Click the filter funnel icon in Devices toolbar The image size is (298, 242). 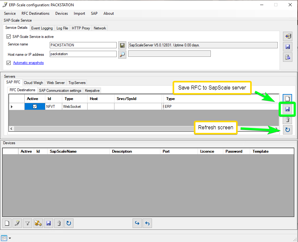click(28, 223)
